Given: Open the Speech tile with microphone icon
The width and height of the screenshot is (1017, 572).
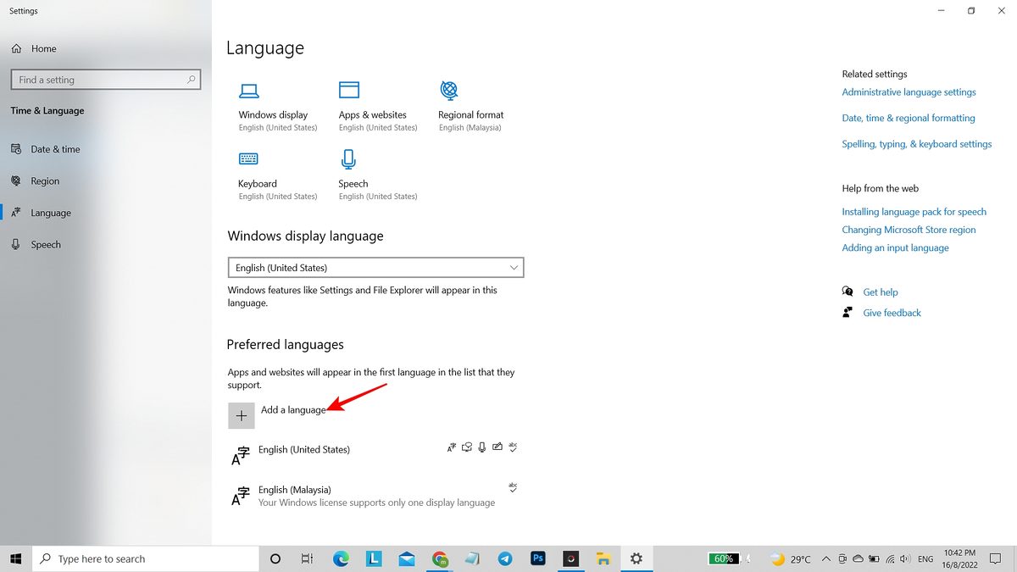Looking at the screenshot, I should click(x=377, y=175).
